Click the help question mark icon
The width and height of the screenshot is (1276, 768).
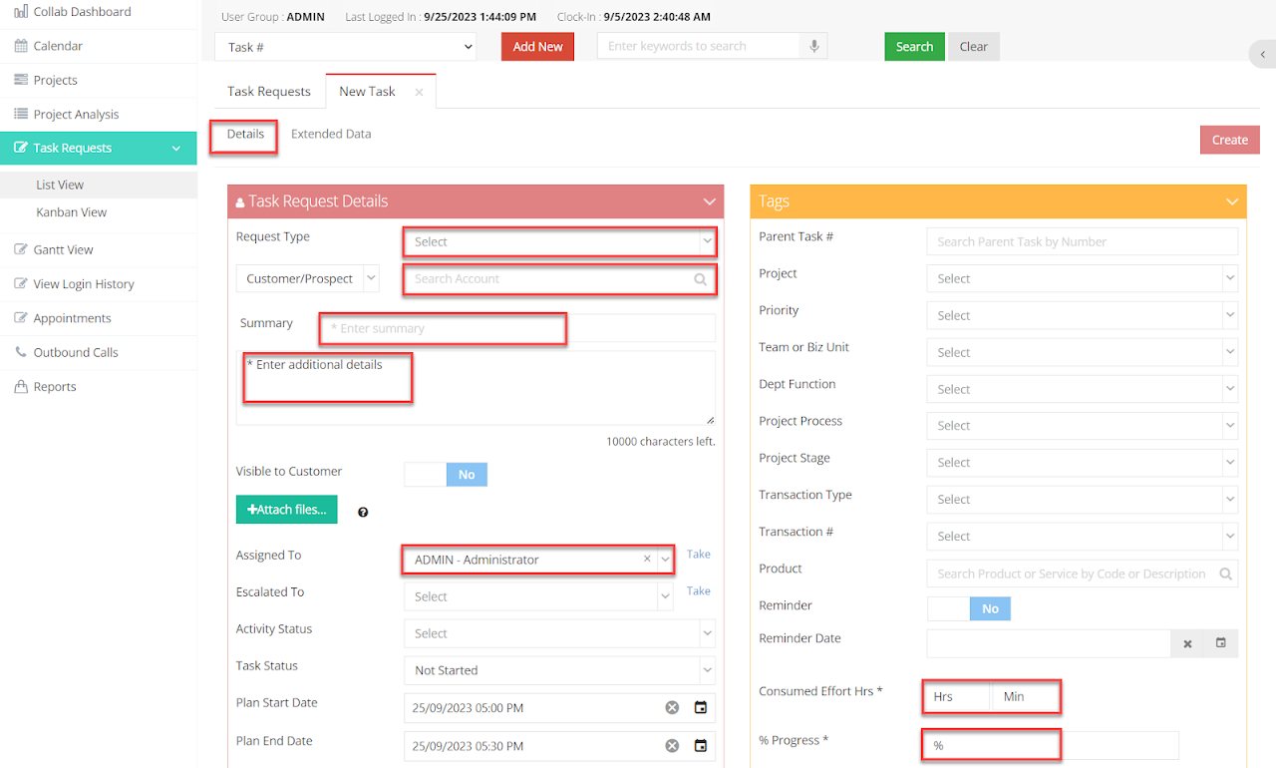pos(363,512)
